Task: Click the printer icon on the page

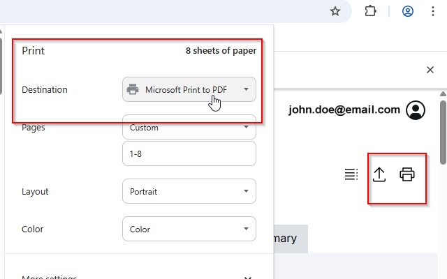Action: coord(407,174)
